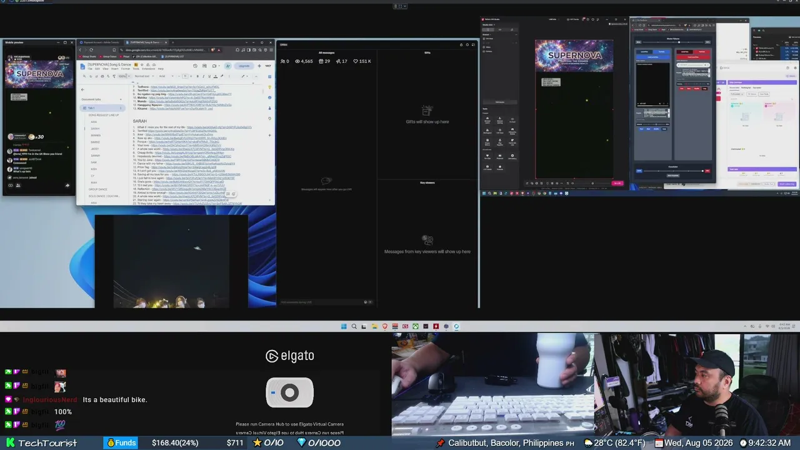Click the Italic icon in Google Docs toolbar
The width and height of the screenshot is (800, 450).
click(205, 76)
